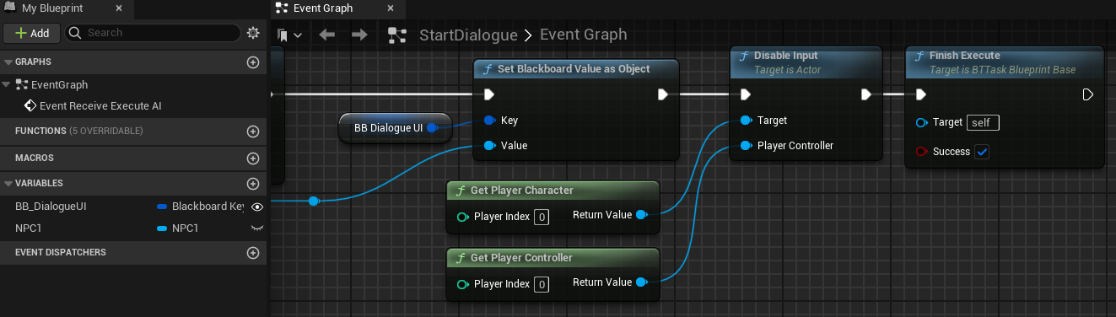The width and height of the screenshot is (1116, 317).
Task: Click Get Player Character Player Index pin
Action: [x=462, y=217]
